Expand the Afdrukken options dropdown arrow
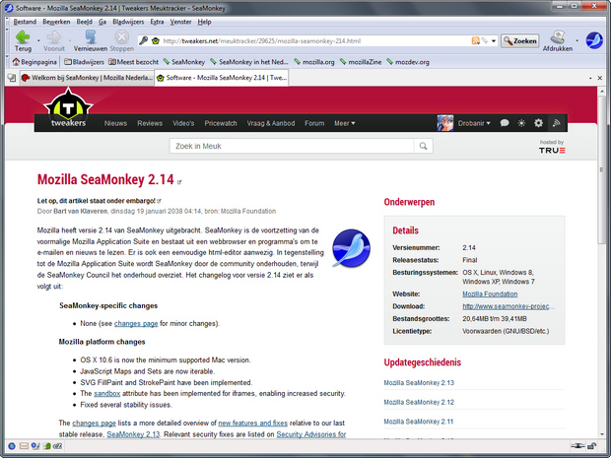The width and height of the screenshot is (611, 458). click(x=577, y=40)
